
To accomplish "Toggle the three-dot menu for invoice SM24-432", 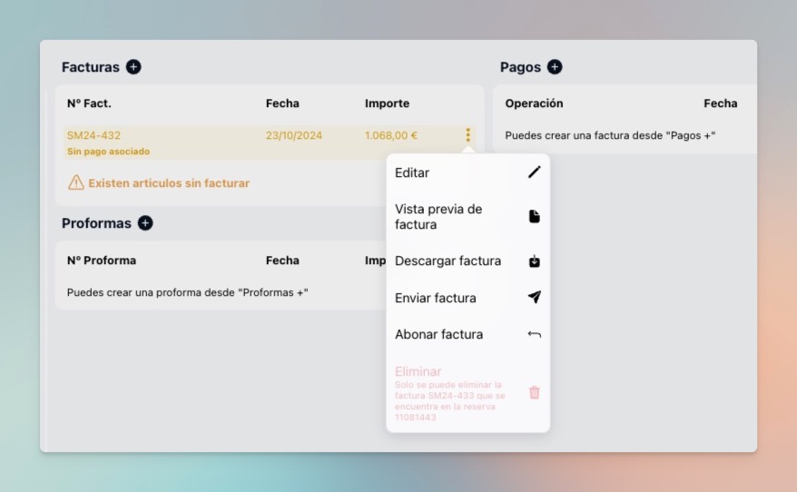I will [467, 135].
